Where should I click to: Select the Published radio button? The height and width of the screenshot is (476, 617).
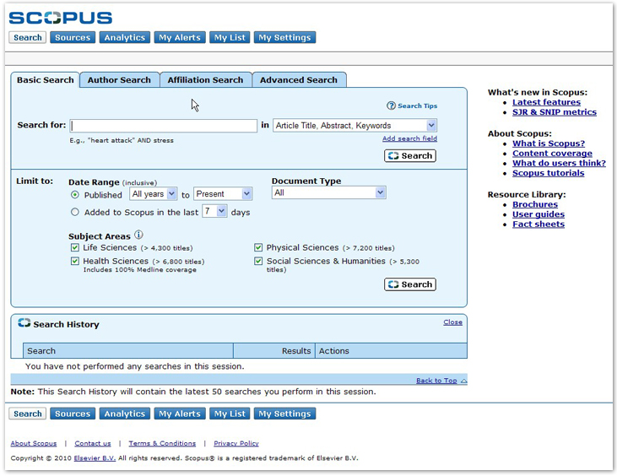[x=75, y=195]
